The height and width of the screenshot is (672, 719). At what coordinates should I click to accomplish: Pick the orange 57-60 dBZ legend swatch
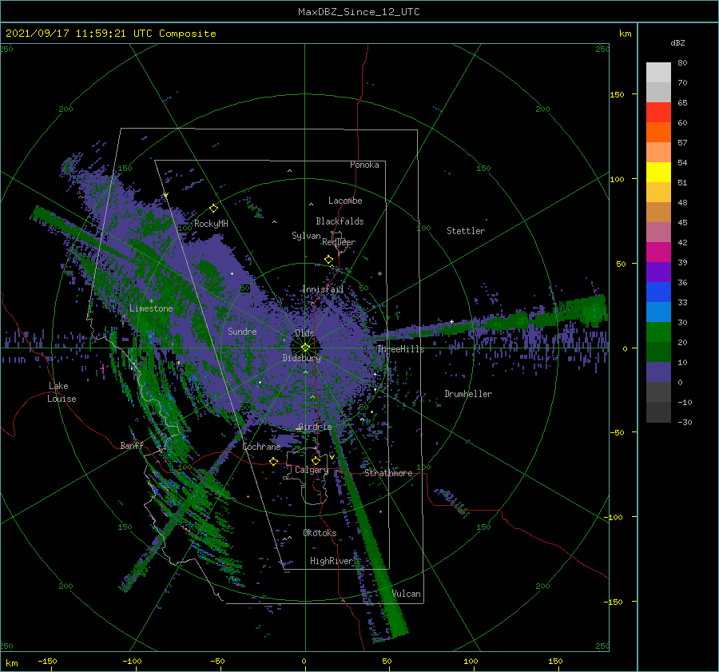(658, 133)
